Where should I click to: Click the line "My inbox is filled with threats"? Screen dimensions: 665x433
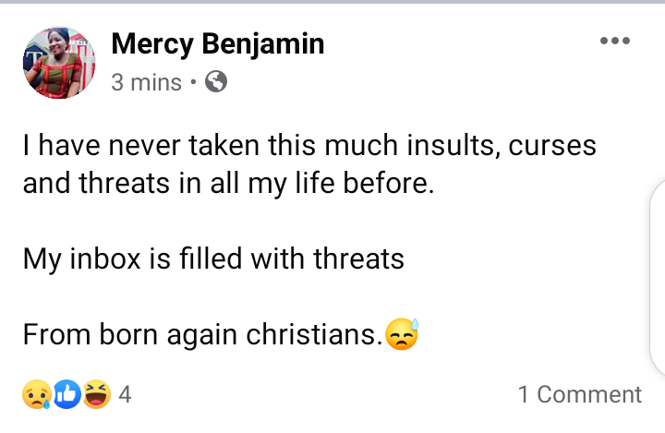[x=213, y=259]
